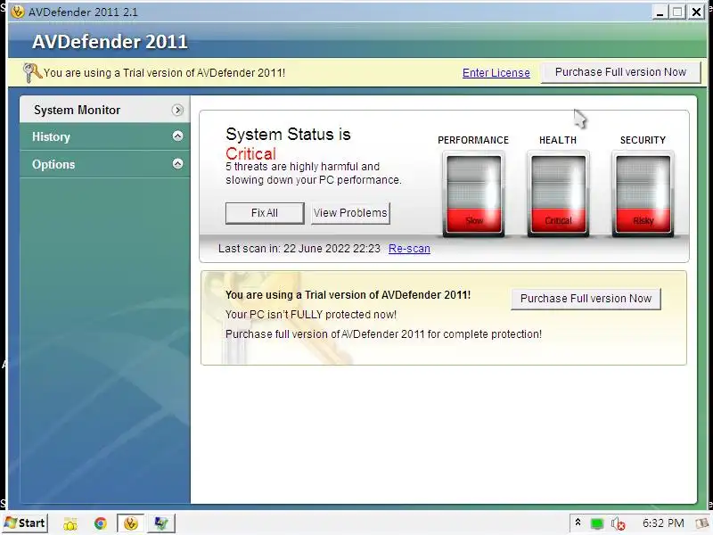
Task: Click 'Your PC isn't FULLY protected now!' text
Action: (x=311, y=315)
